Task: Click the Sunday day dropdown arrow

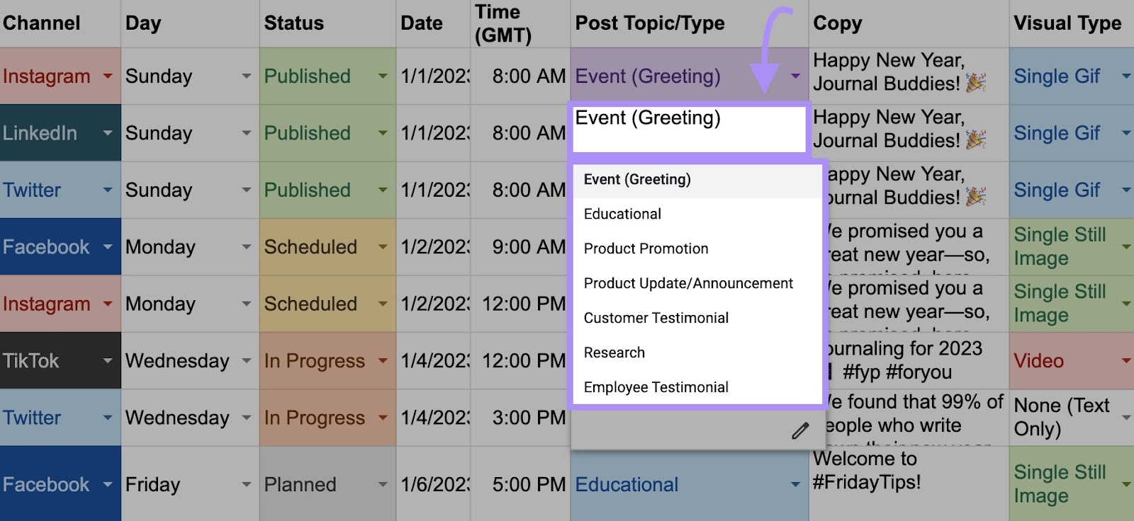Action: point(247,76)
